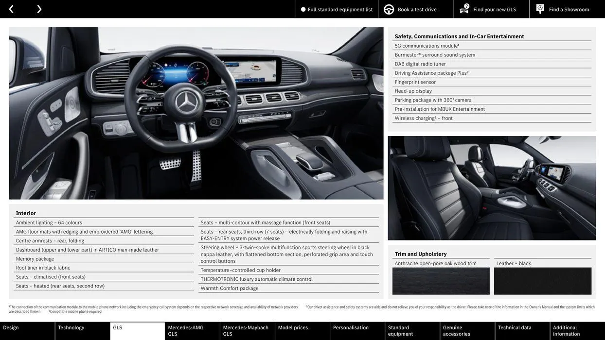Select the Anthracite open-pore oak wood swatch
Screen dimensions: 605x340
pos(441,280)
